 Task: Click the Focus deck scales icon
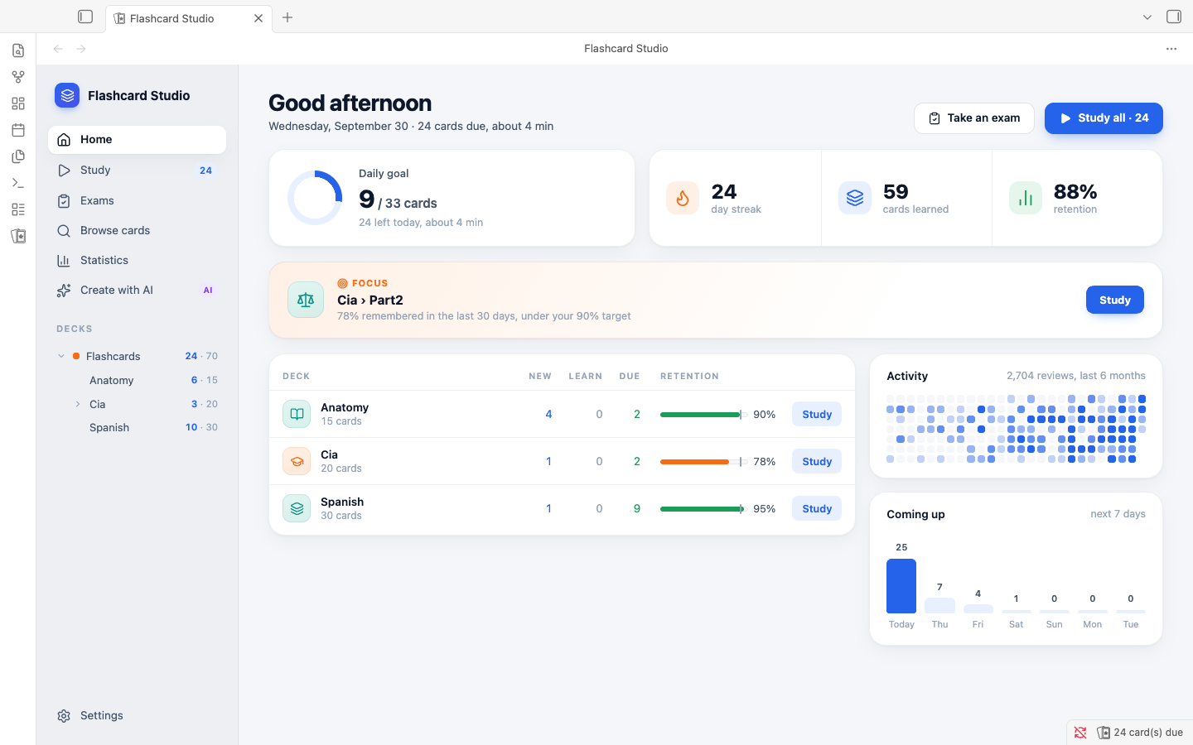[306, 300]
